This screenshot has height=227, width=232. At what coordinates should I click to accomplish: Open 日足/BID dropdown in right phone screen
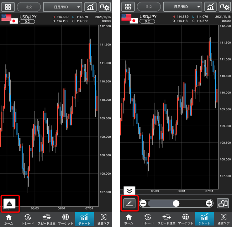(x=183, y=7)
